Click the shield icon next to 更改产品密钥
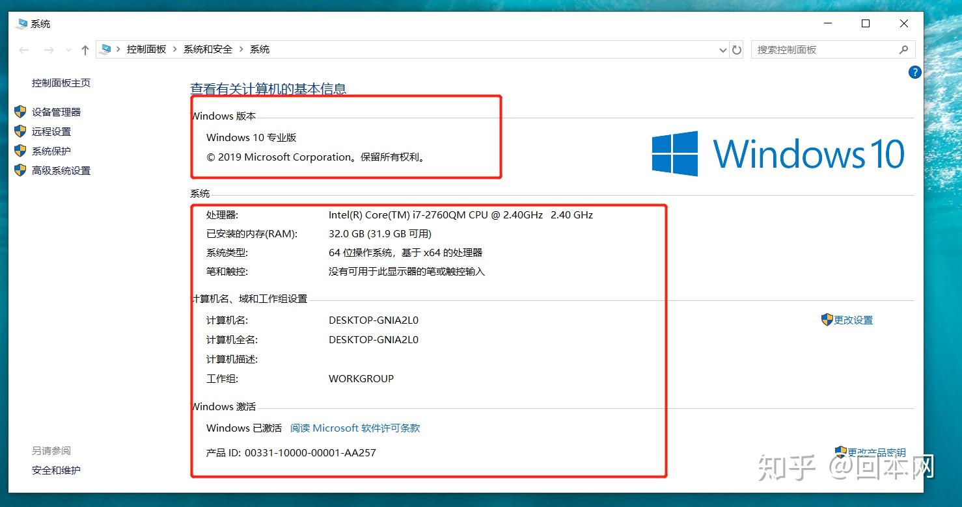The height and width of the screenshot is (507, 962). tap(840, 451)
